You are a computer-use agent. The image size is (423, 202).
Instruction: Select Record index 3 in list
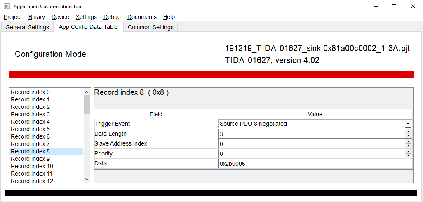[x=47, y=114]
